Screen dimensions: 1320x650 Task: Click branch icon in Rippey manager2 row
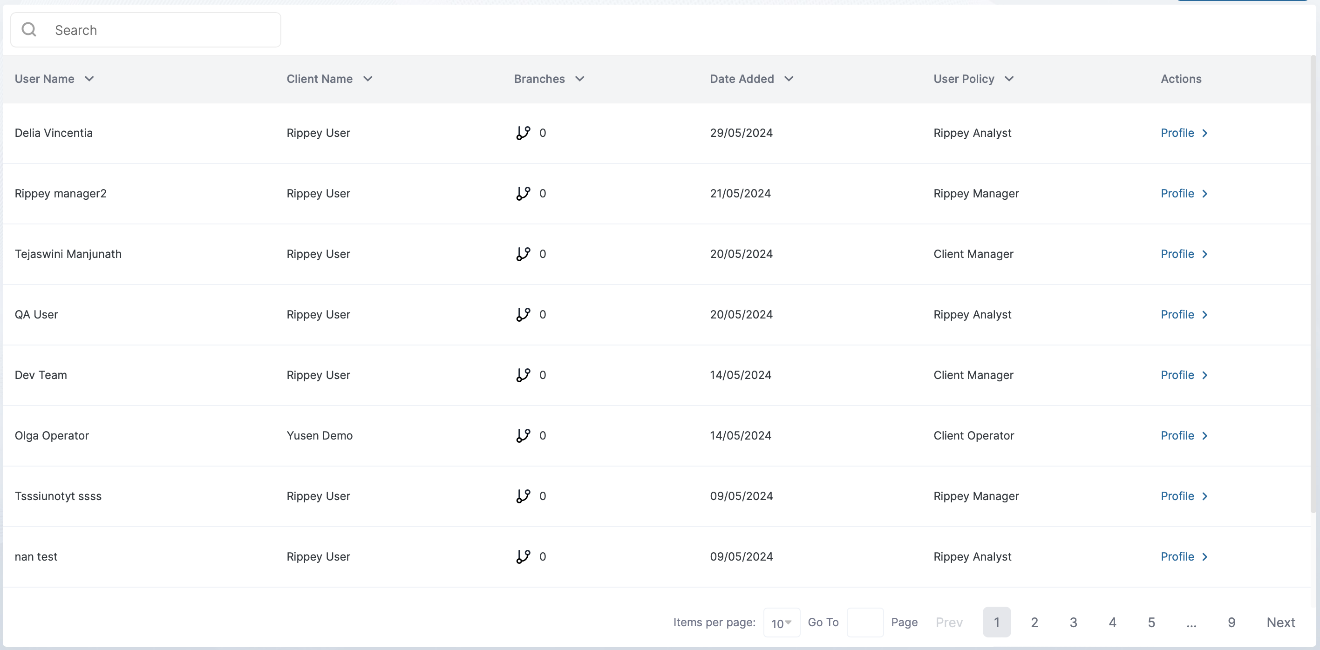click(x=523, y=194)
